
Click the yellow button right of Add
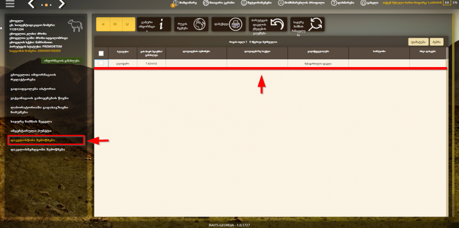(x=437, y=42)
